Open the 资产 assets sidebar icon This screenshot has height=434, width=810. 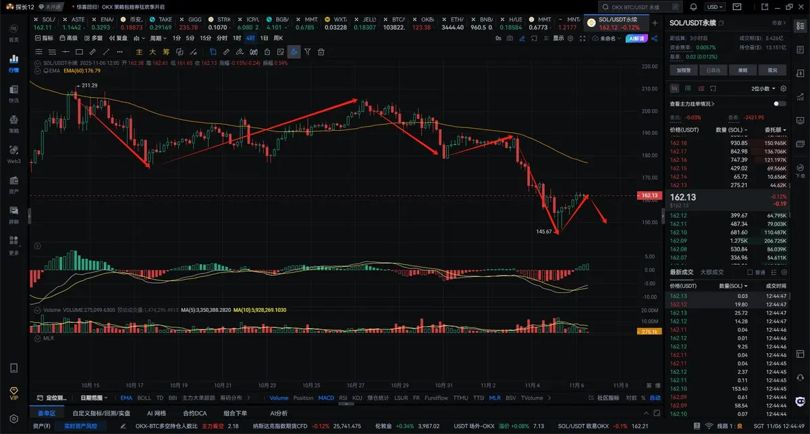pyautogui.click(x=13, y=184)
